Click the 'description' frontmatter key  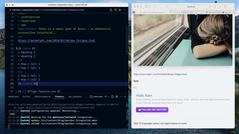[x=27, y=29]
